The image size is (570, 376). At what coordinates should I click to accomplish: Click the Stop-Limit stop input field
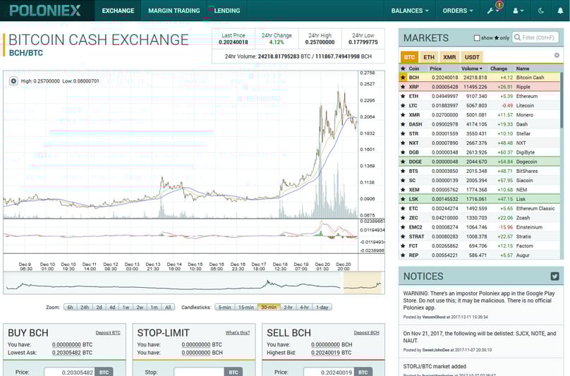pyautogui.click(x=199, y=372)
